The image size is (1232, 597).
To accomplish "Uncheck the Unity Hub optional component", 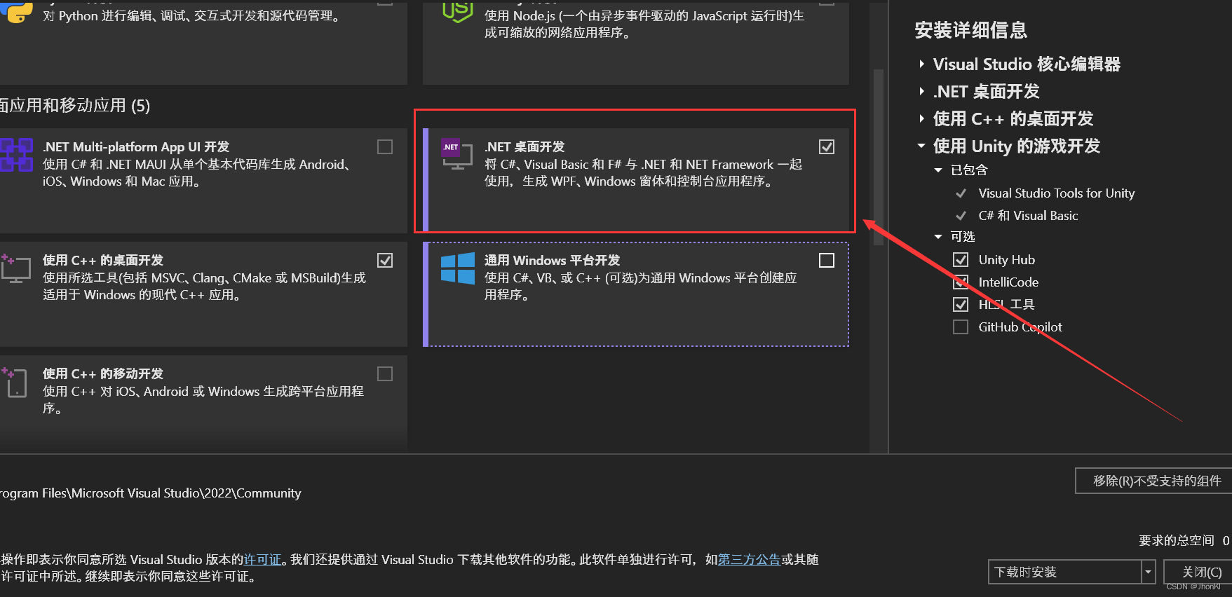I will [961, 259].
